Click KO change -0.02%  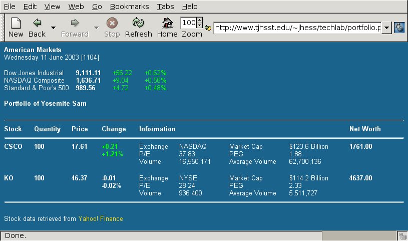[111, 185]
